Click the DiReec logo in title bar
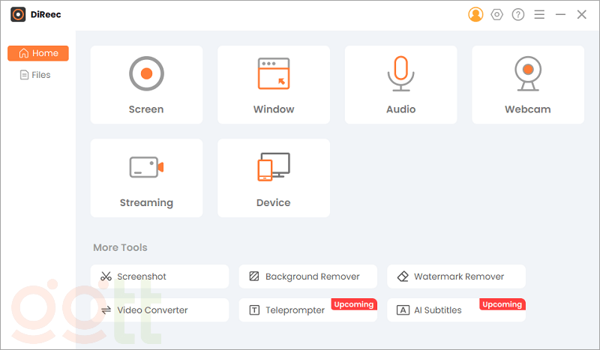 [18, 14]
